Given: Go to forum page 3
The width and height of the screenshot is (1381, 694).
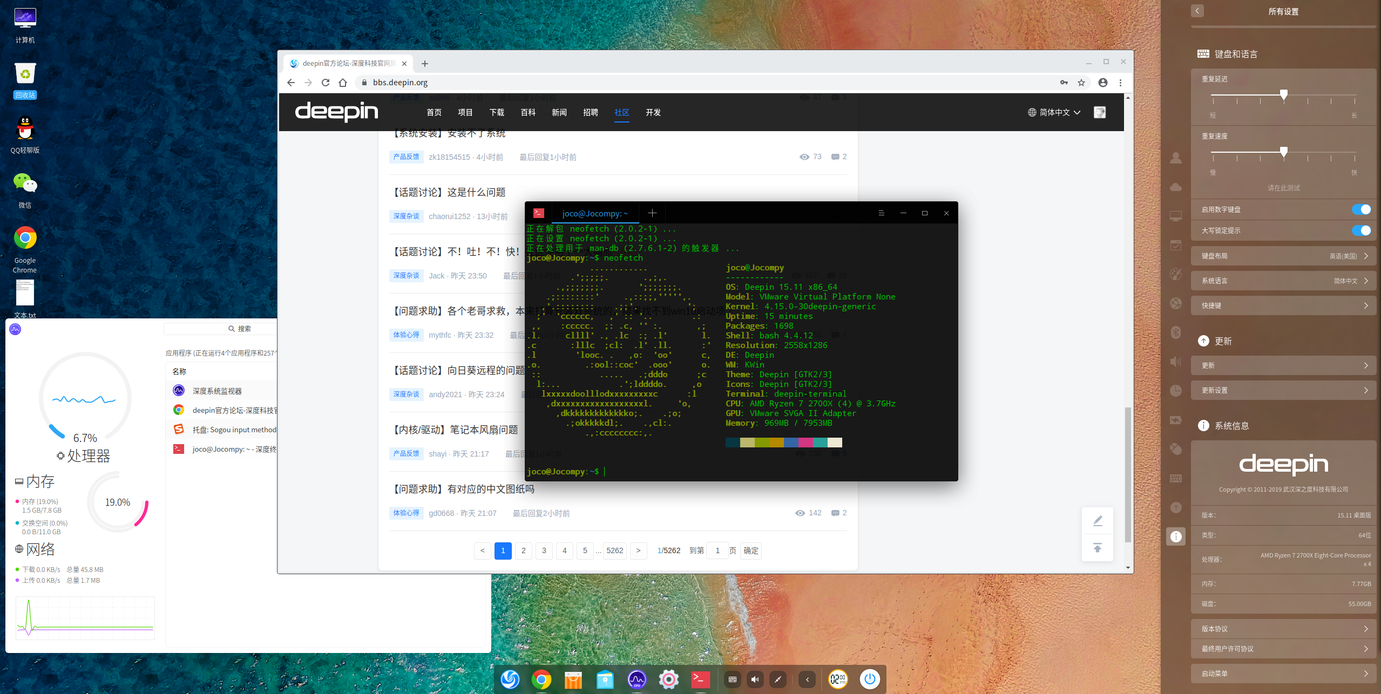Looking at the screenshot, I should coord(544,550).
